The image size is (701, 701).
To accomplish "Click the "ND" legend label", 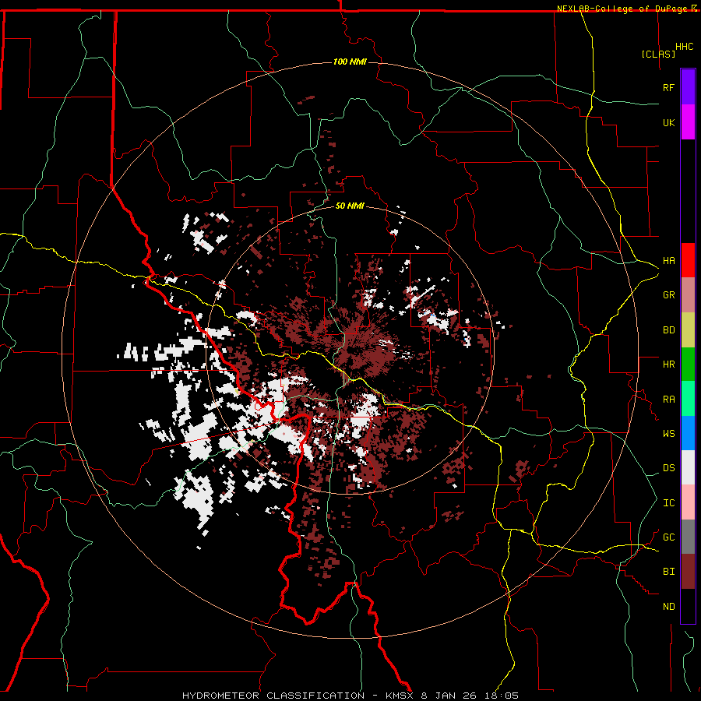I will click(x=668, y=607).
